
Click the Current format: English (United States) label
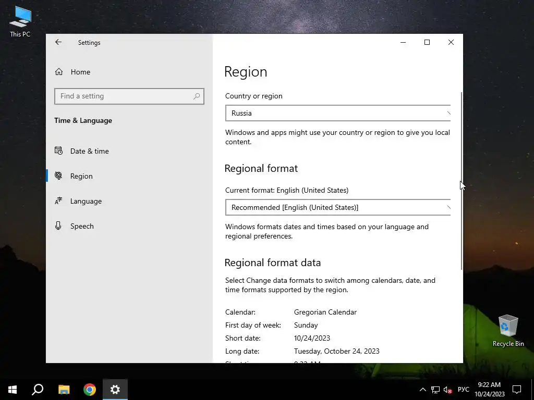[x=287, y=190]
